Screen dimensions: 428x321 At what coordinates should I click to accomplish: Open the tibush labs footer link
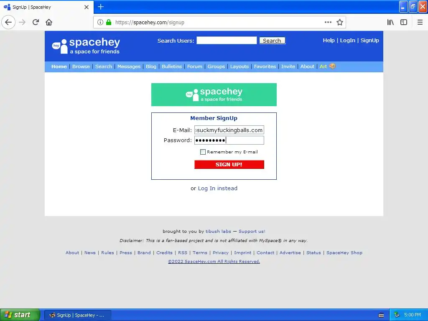[x=218, y=231]
